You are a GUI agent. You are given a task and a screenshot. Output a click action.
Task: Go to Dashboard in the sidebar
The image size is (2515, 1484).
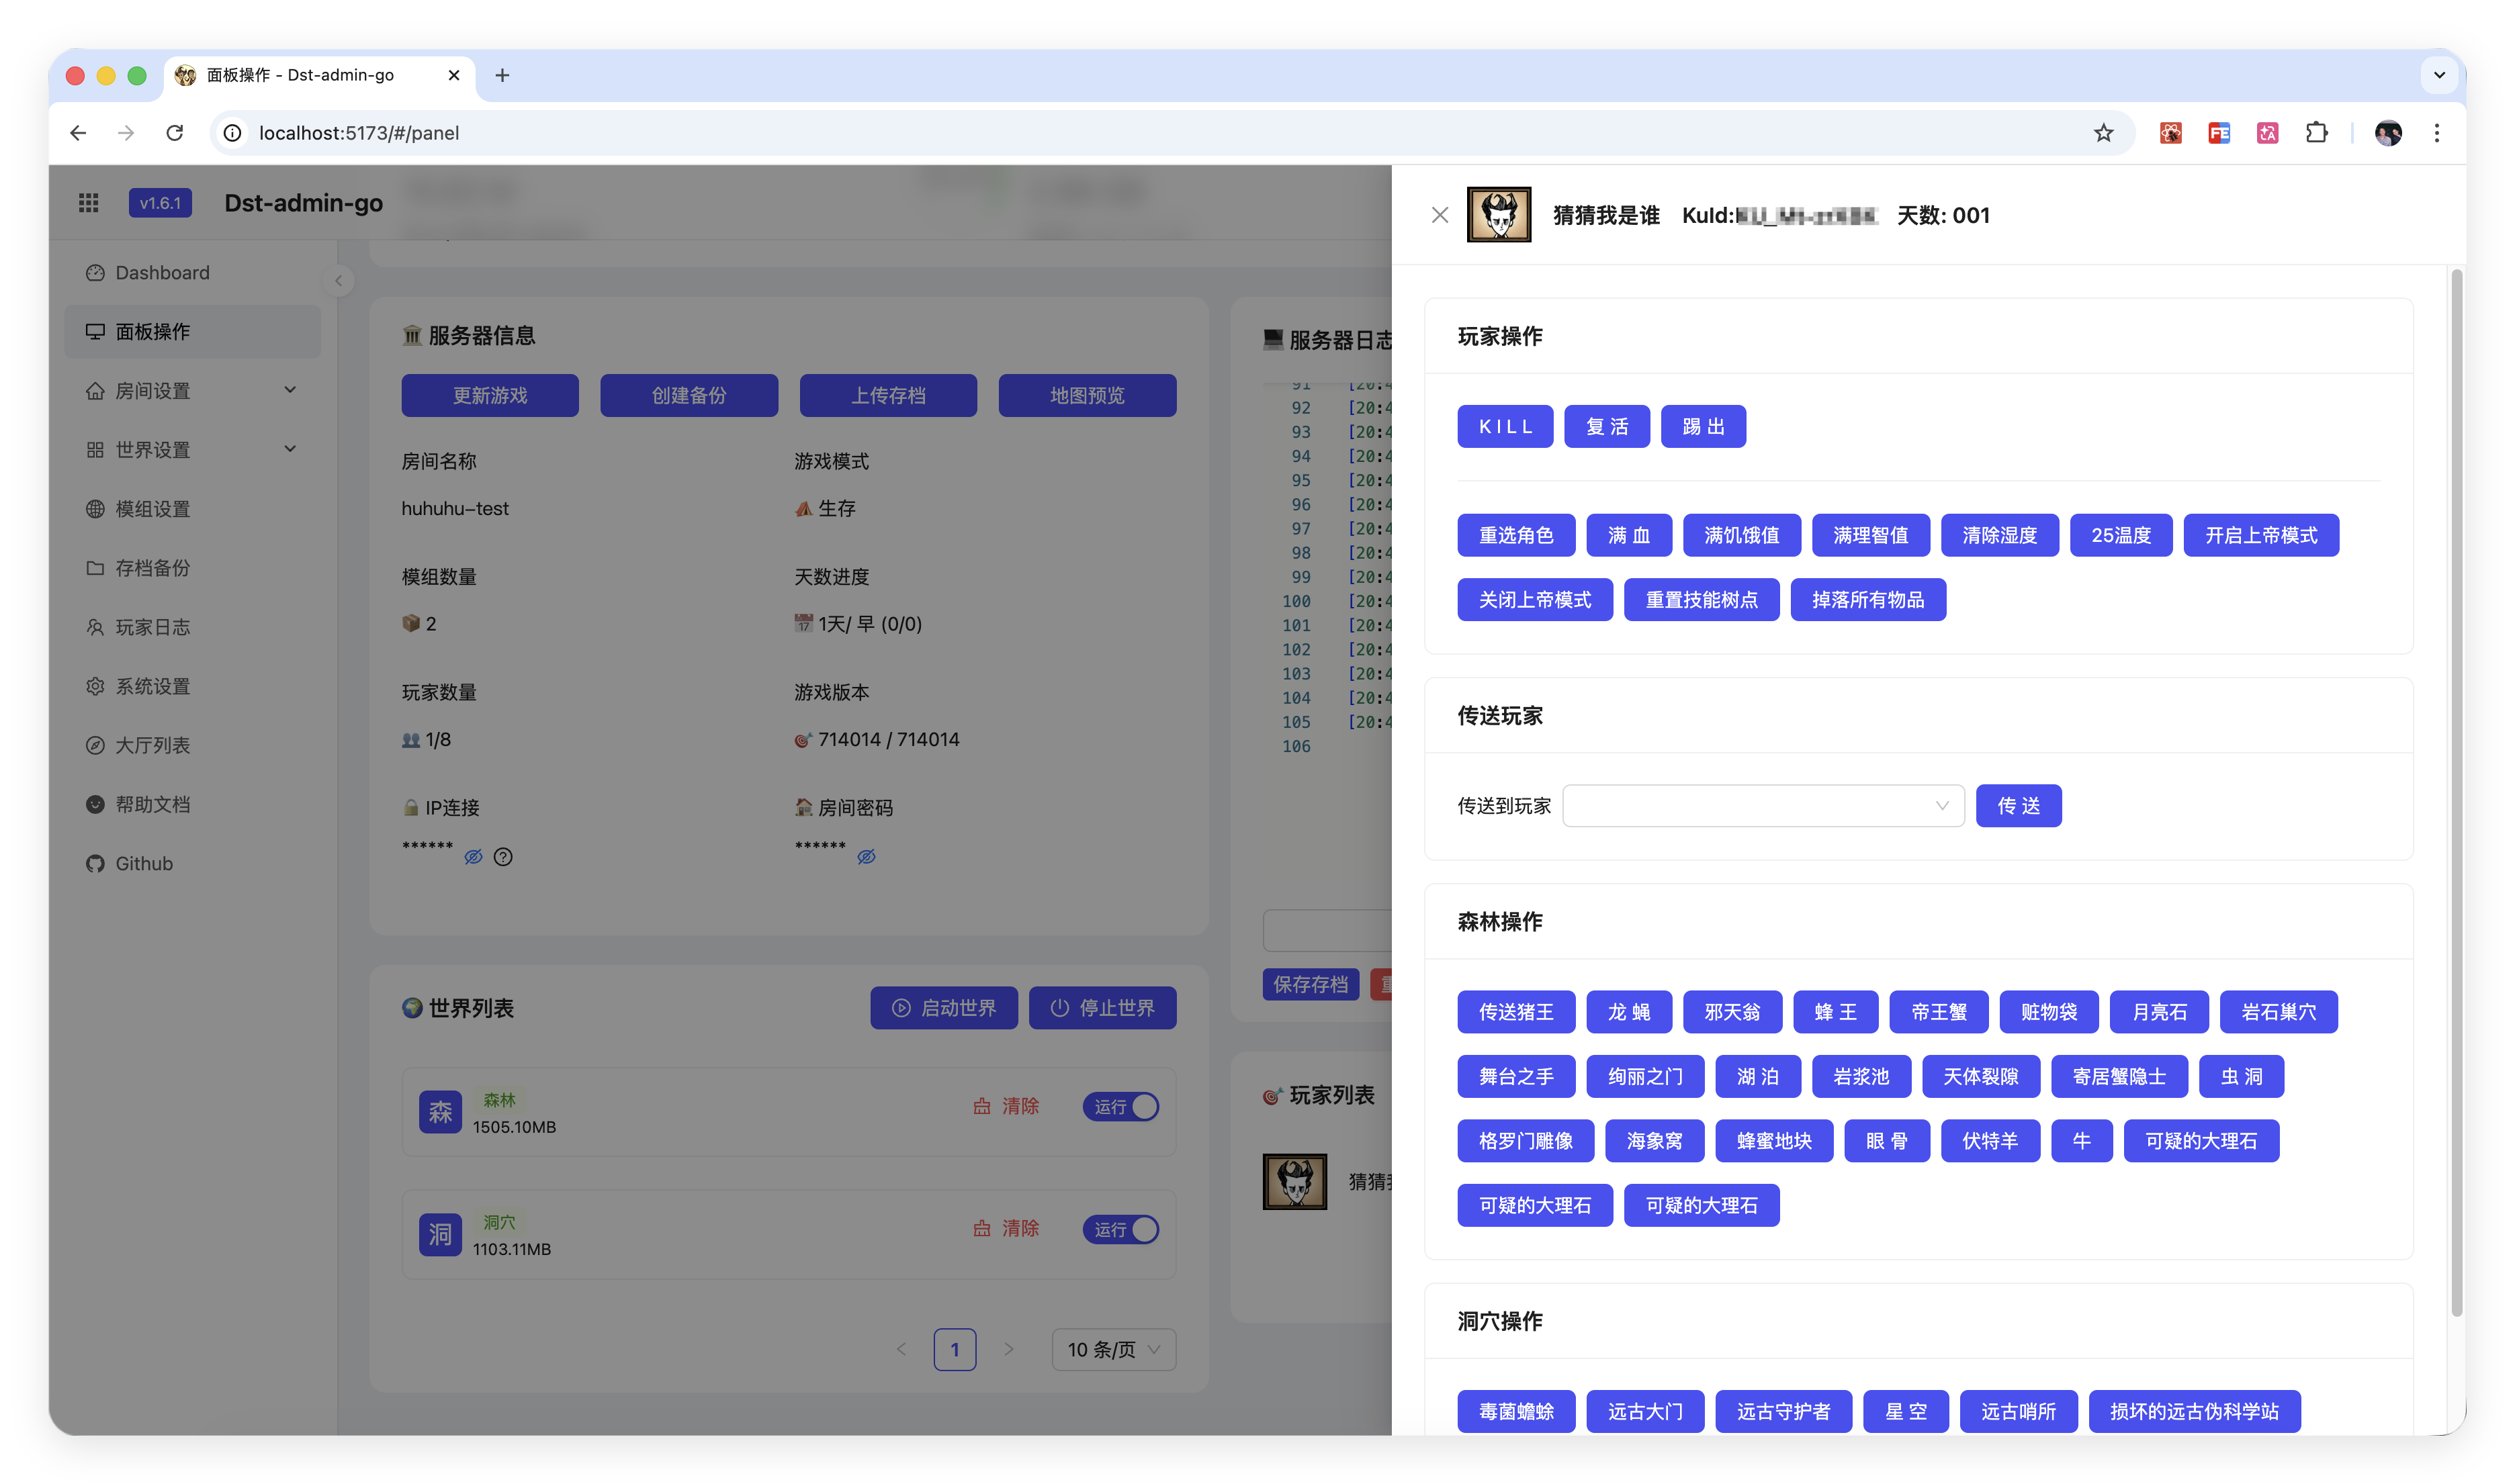[x=192, y=273]
